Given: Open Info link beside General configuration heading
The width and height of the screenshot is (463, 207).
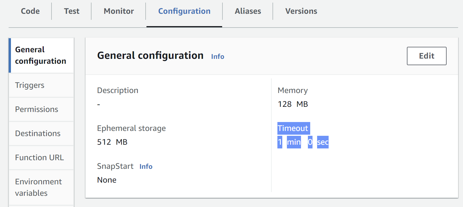Looking at the screenshot, I should (x=218, y=57).
